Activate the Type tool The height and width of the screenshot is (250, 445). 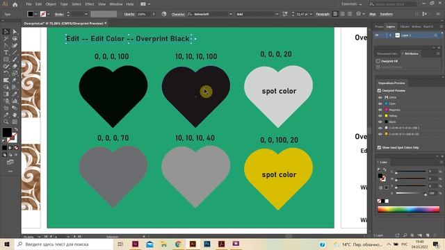tap(6, 53)
